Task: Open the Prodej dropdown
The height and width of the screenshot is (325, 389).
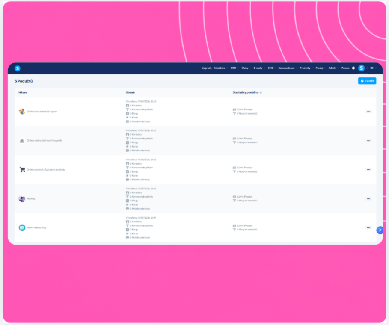Action: (x=321, y=68)
